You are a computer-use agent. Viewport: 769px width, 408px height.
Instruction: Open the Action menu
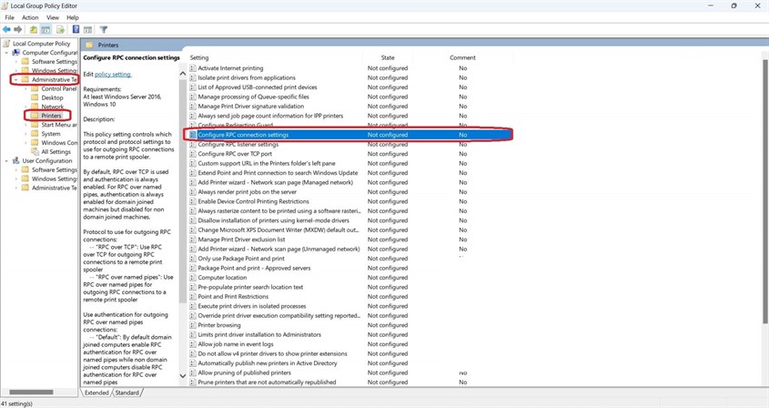point(31,17)
